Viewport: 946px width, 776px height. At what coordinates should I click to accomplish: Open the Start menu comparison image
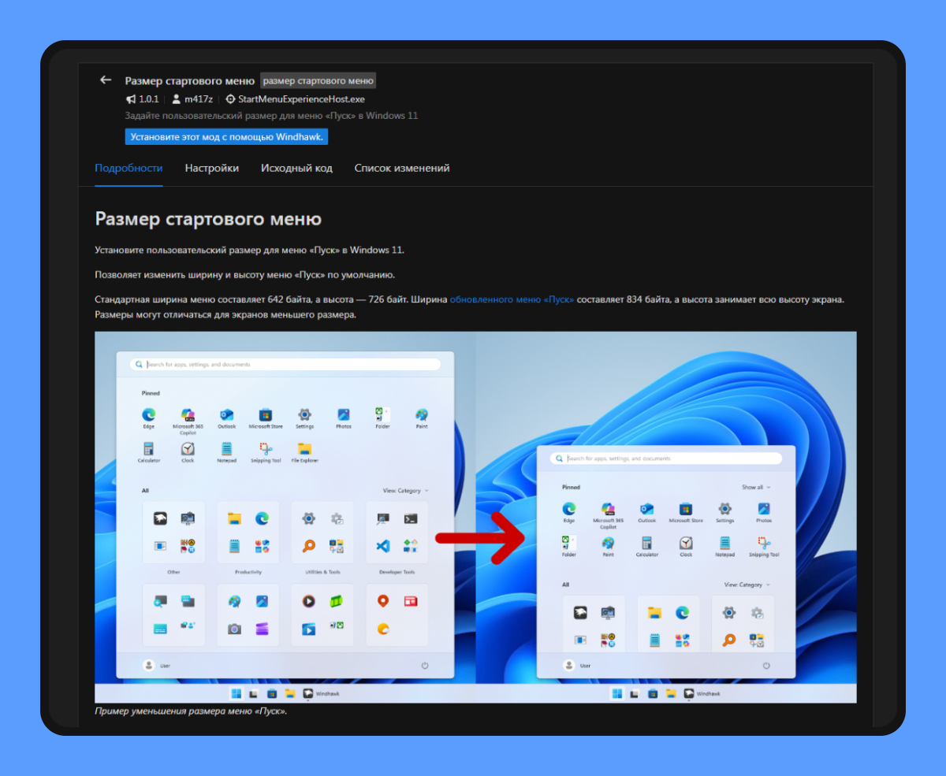click(x=475, y=517)
